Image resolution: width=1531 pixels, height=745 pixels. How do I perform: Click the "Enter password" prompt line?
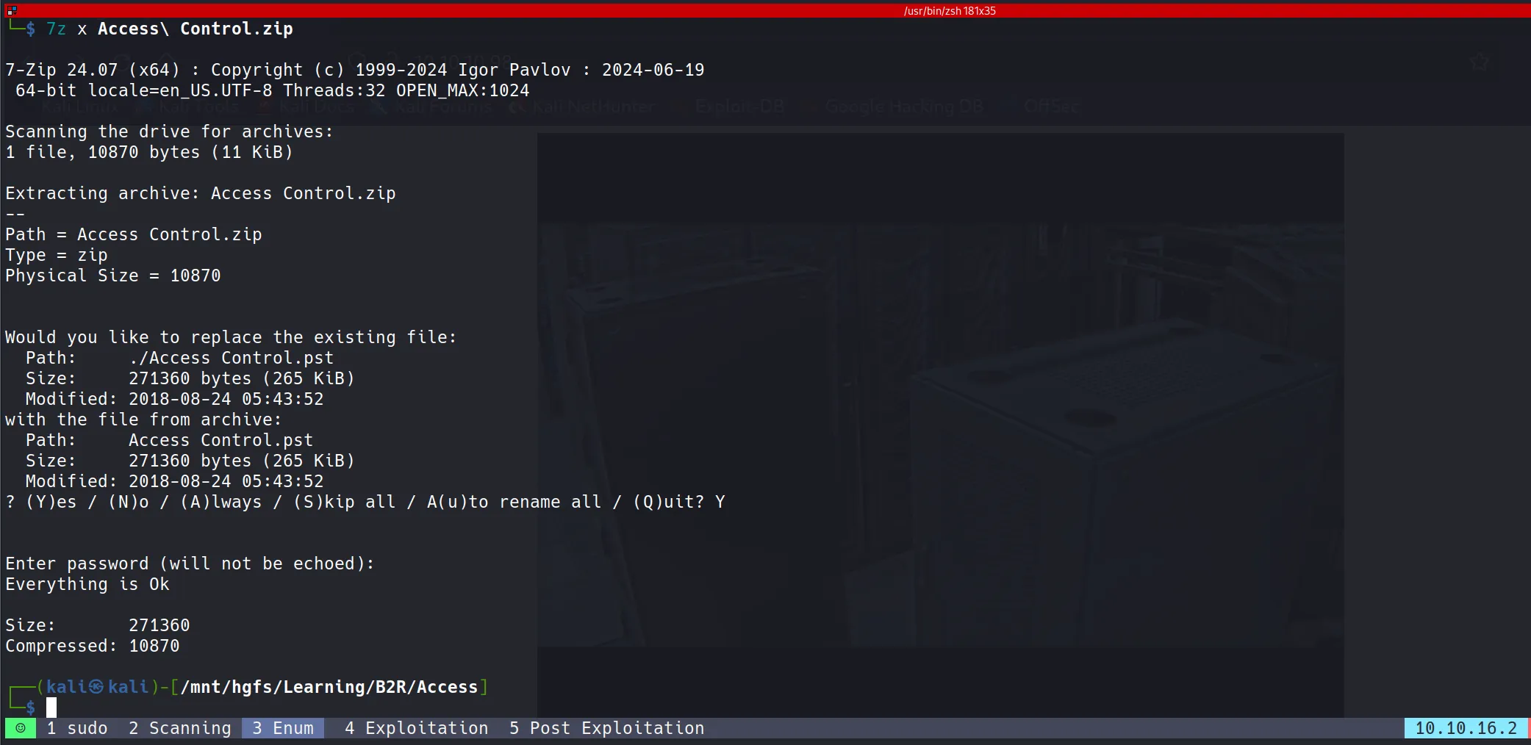pyautogui.click(x=190, y=564)
